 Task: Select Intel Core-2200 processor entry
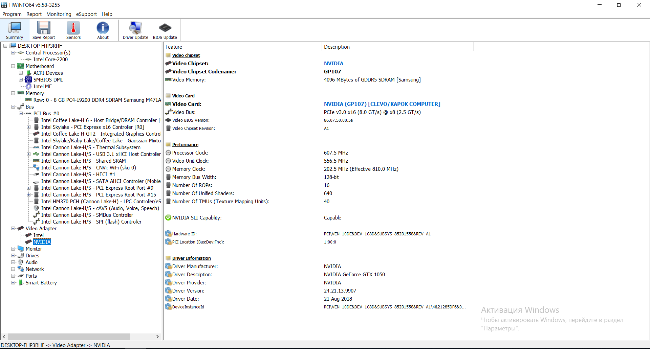pos(50,59)
